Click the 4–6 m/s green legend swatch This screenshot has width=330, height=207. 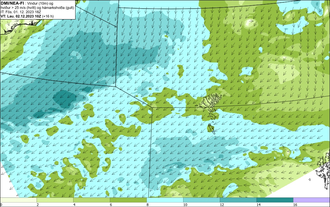[91, 200]
